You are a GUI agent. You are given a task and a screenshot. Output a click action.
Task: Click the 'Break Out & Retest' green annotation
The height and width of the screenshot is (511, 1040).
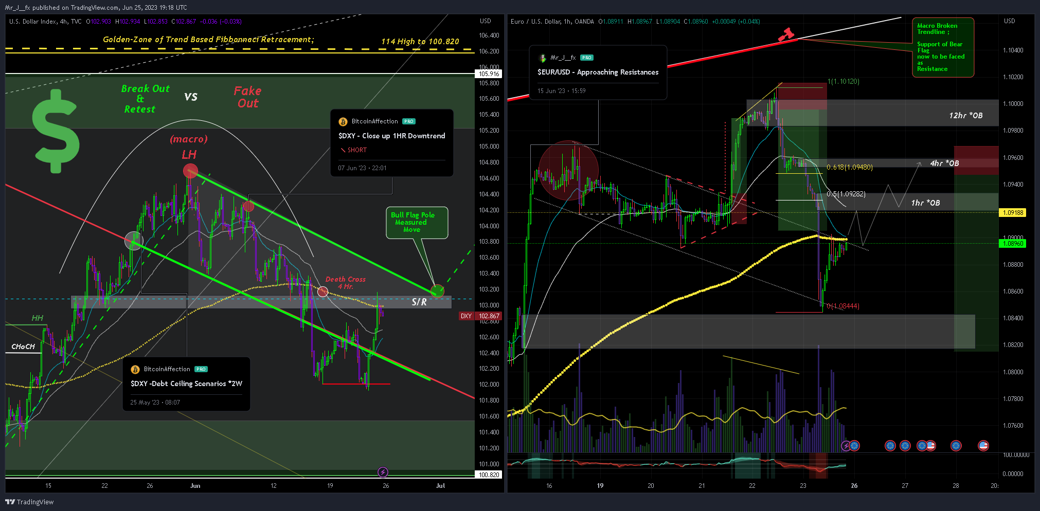[x=145, y=99]
